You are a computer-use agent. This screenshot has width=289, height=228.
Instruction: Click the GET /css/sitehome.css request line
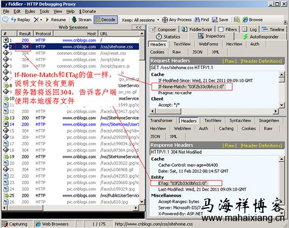pos(217,68)
